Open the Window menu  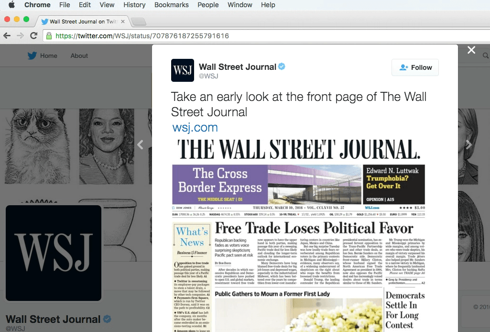click(x=240, y=5)
